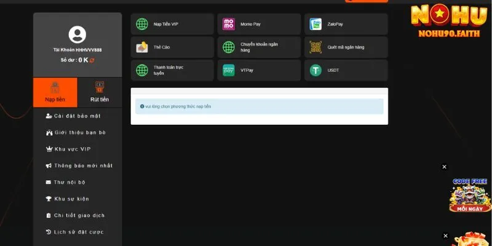Select the VTPay logo icon
Image resolution: width=492 pixels, height=246 pixels.
229,71
